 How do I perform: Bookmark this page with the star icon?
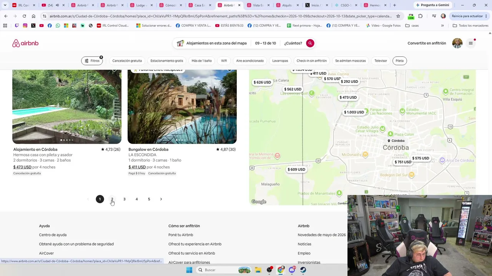click(398, 16)
